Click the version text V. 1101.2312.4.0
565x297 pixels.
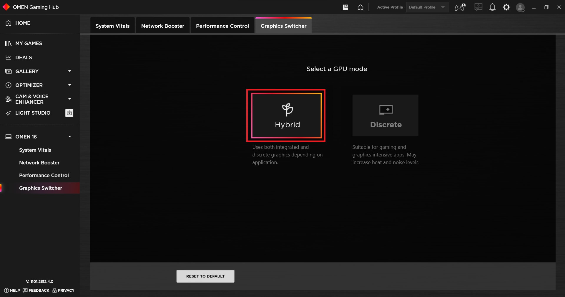click(x=40, y=281)
